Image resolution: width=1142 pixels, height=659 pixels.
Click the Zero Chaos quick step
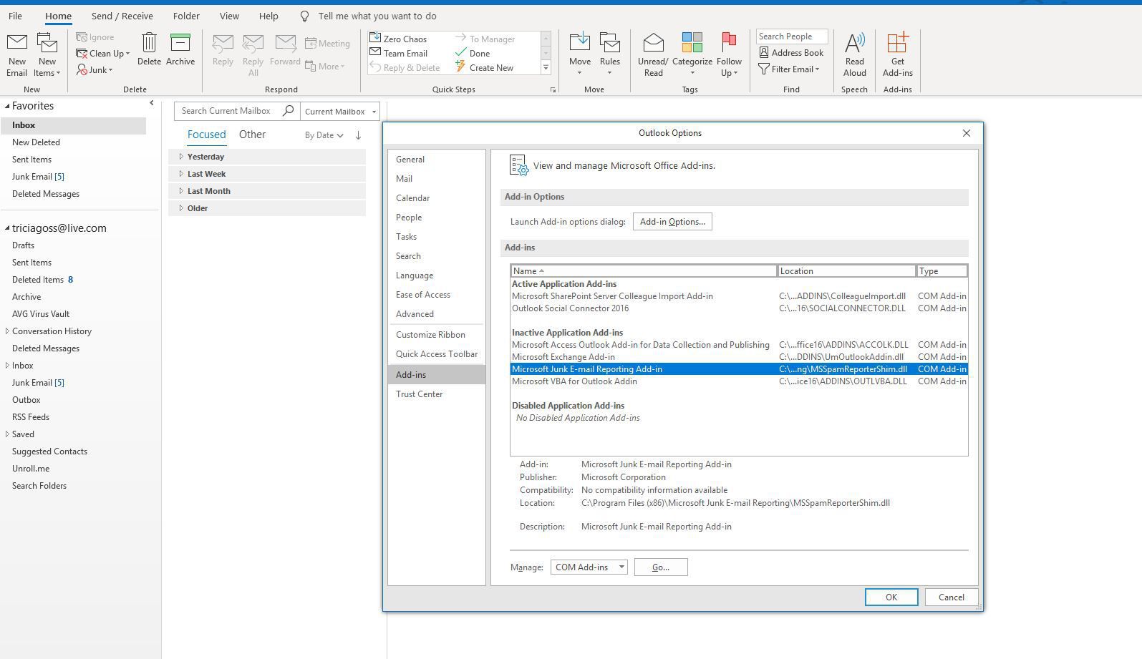398,39
